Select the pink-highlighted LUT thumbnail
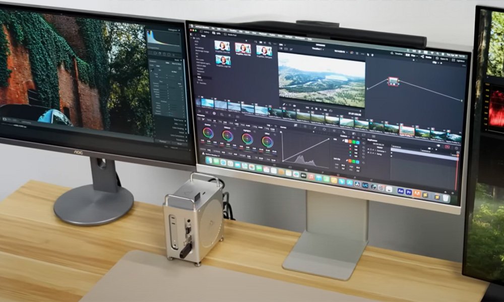Screen dimensions: 504x302 click(x=243, y=48)
